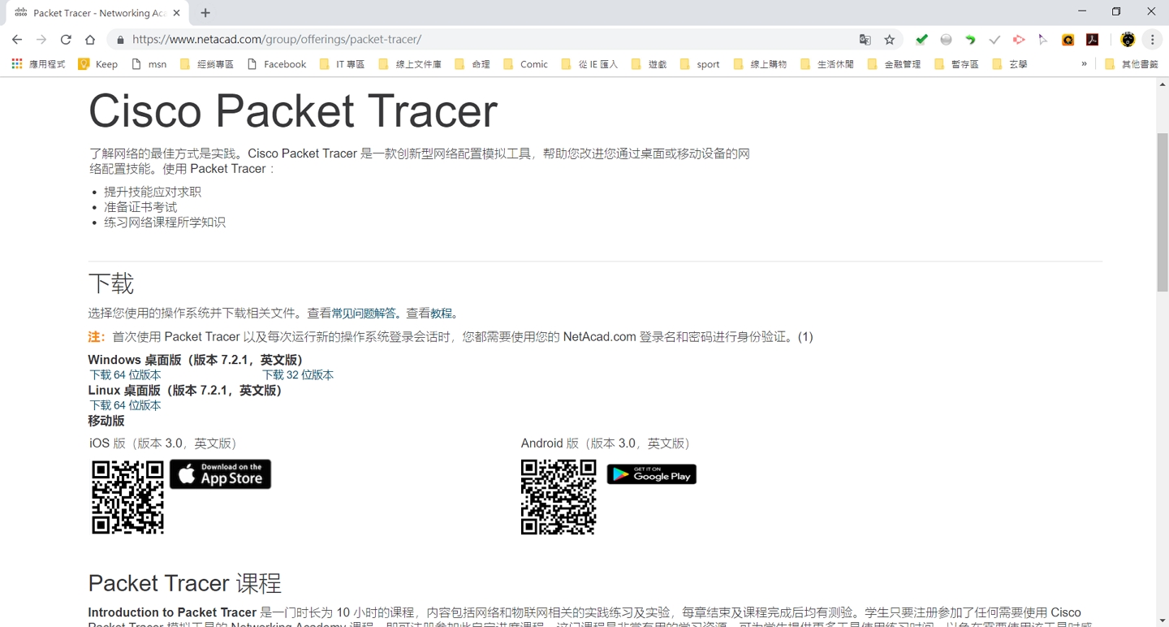Expand the sport bookmark folder
1169x627 pixels.
pyautogui.click(x=700, y=64)
